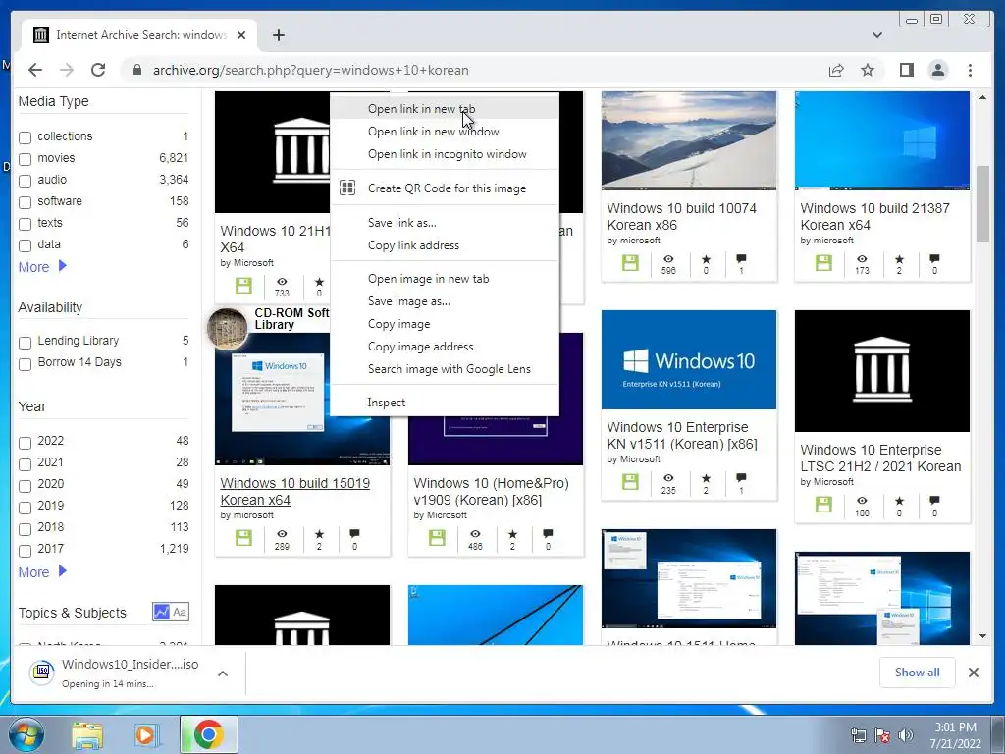Choose Open link in incognito window
This screenshot has height=754, width=1005.
click(445, 154)
